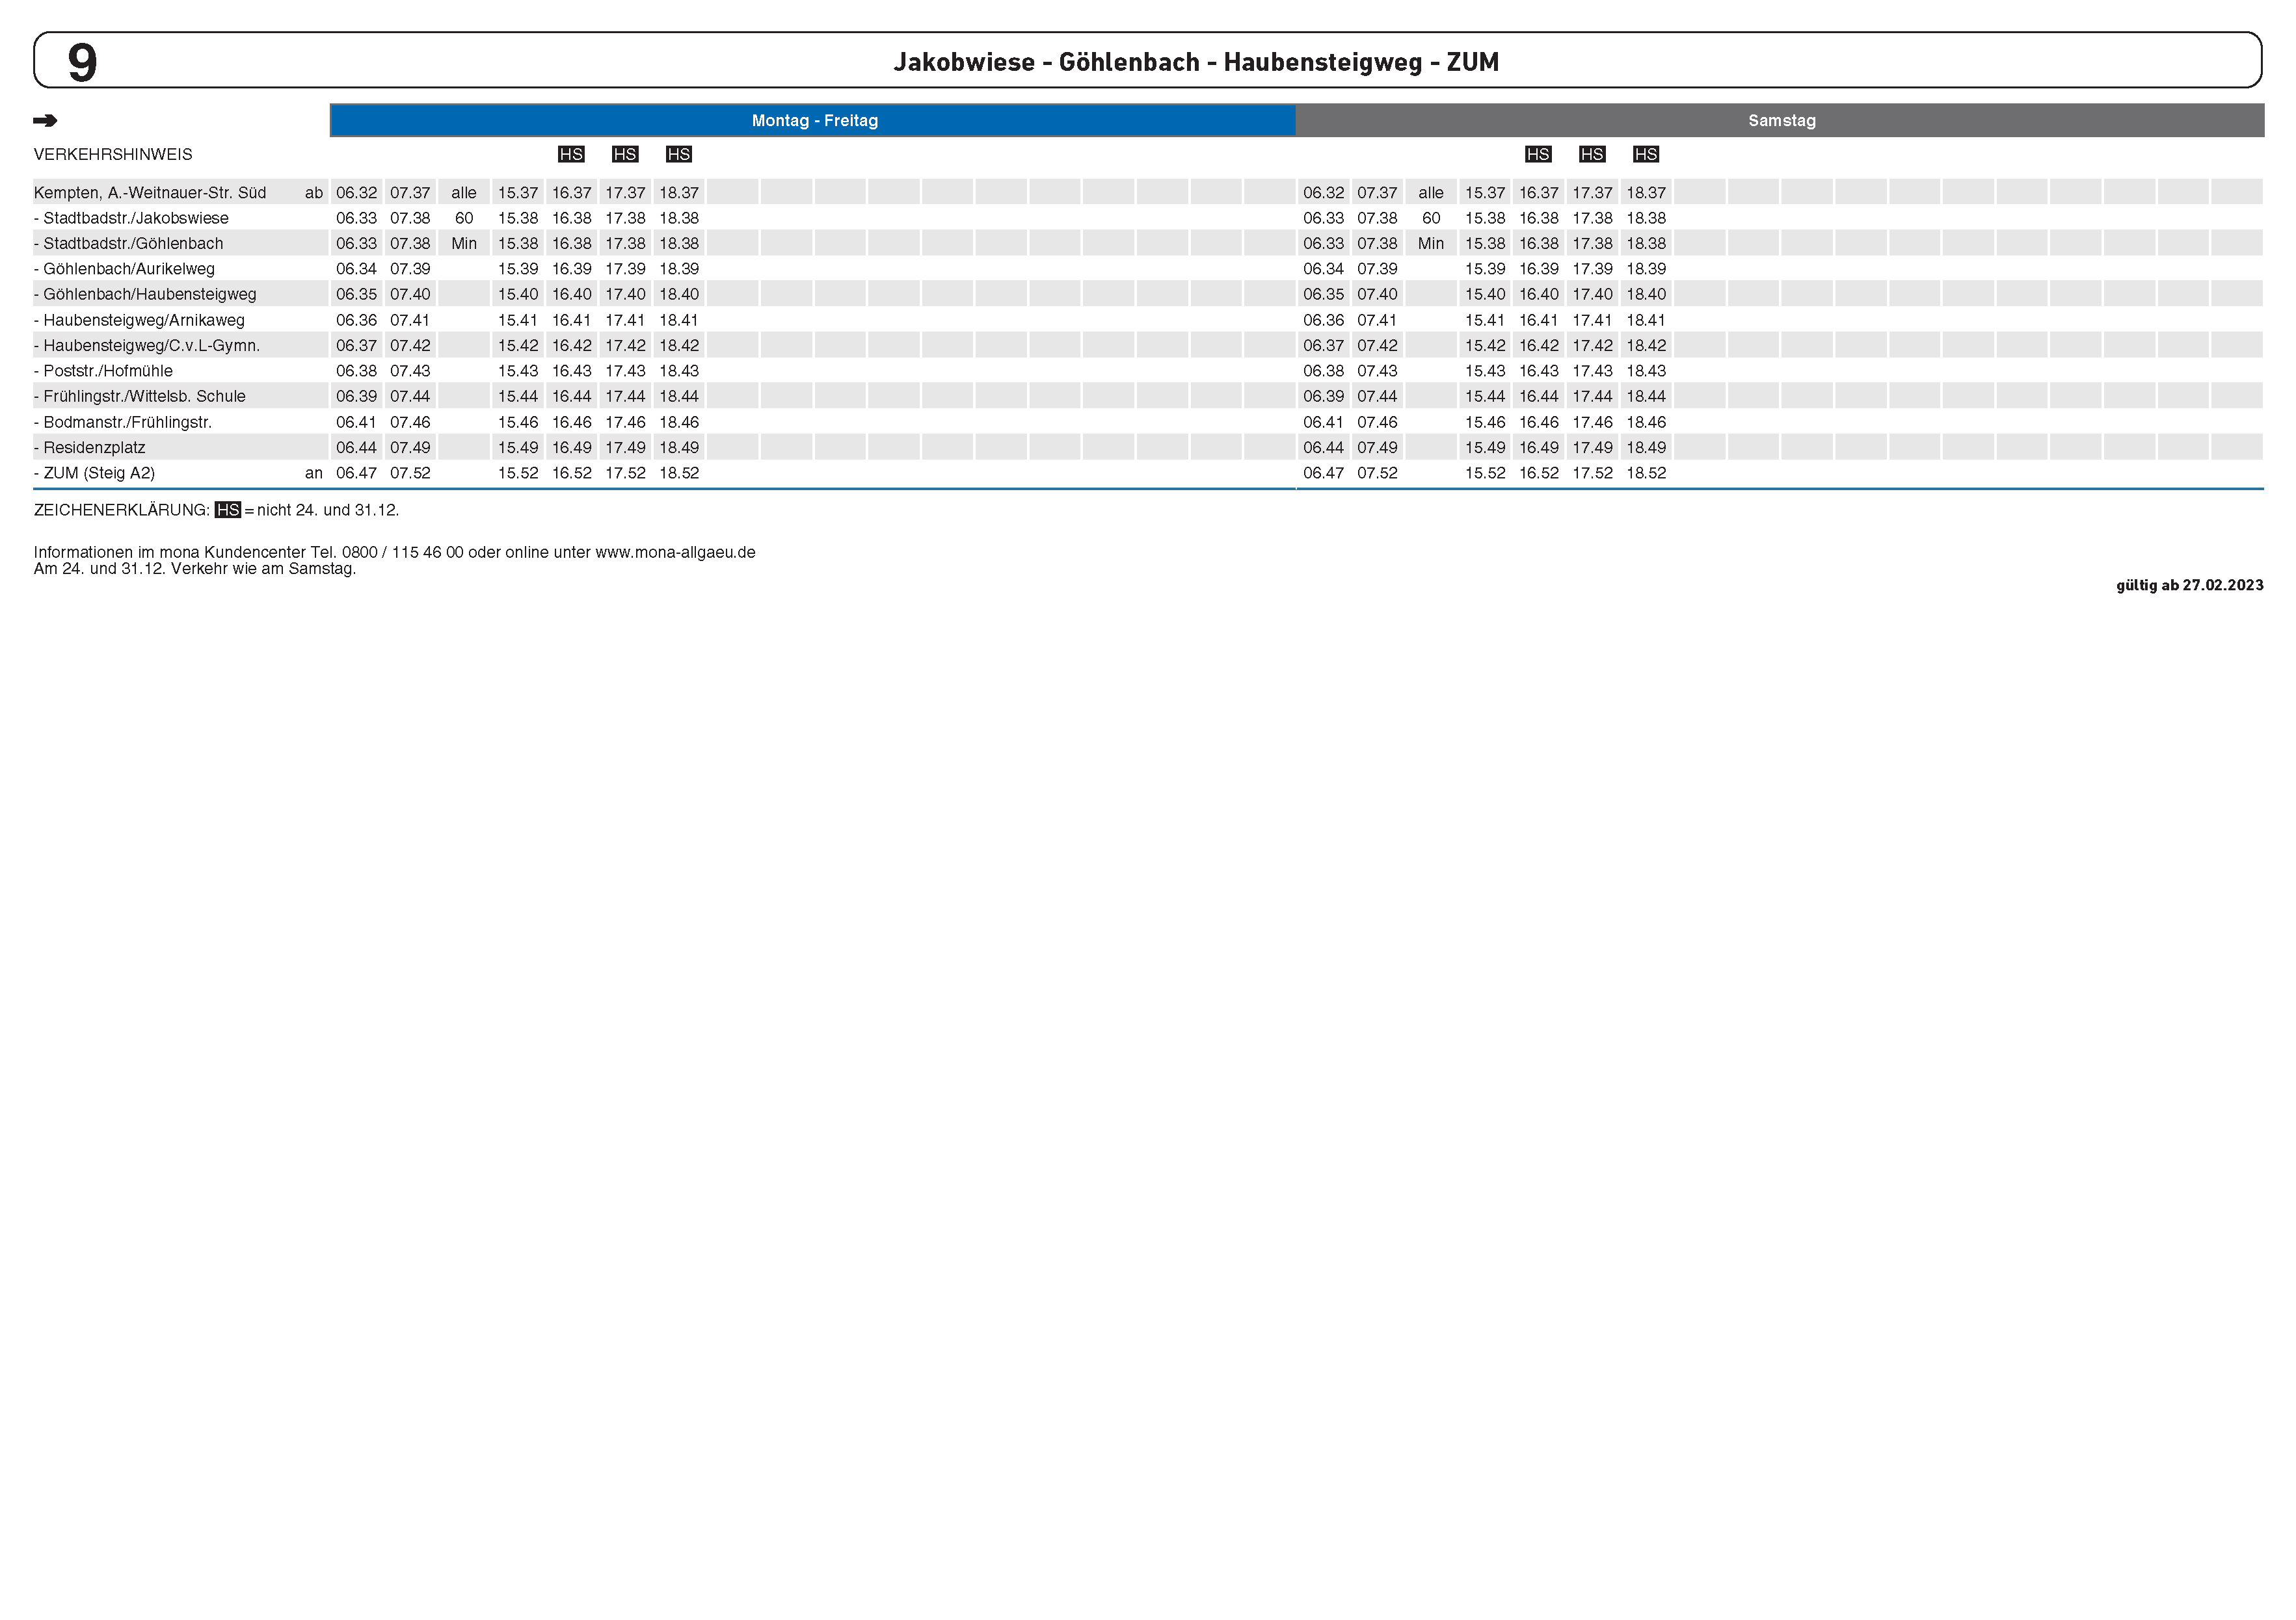Click the 'ZEICHENERKLÄRUNG:' legend label
Screen dimensions: 2296x1620
pos(122,510)
